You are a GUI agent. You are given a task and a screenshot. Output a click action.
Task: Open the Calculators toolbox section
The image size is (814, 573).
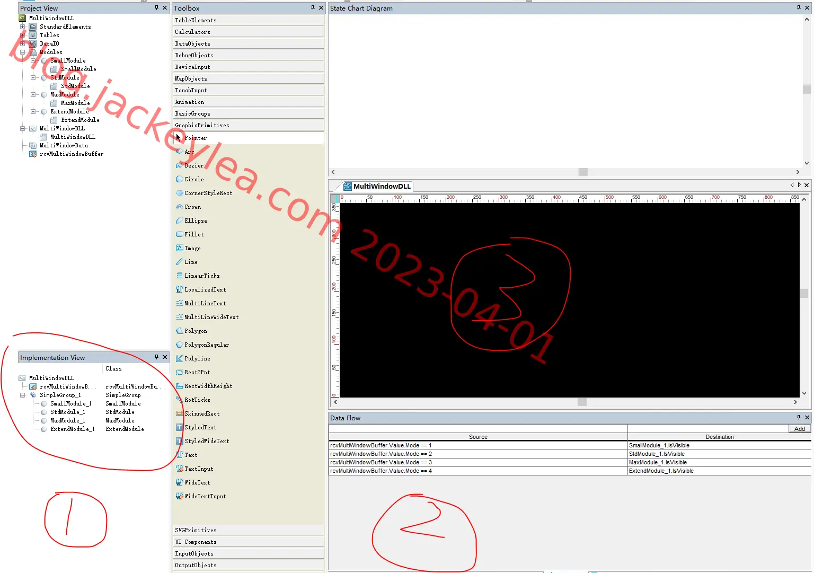click(x=248, y=32)
